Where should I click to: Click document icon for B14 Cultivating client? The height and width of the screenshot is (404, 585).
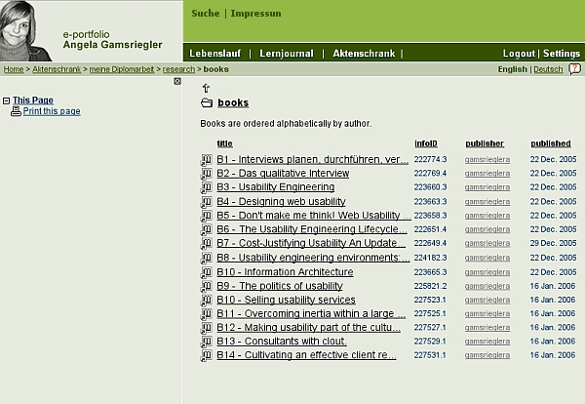pos(206,356)
